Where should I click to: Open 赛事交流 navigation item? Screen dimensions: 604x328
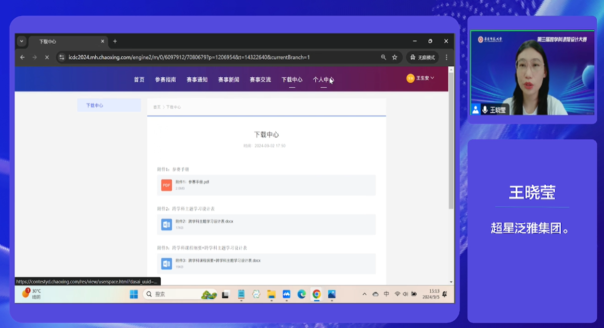(260, 80)
